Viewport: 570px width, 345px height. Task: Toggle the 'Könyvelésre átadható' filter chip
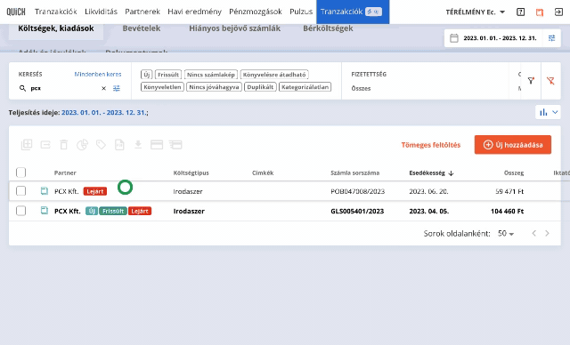tap(274, 75)
